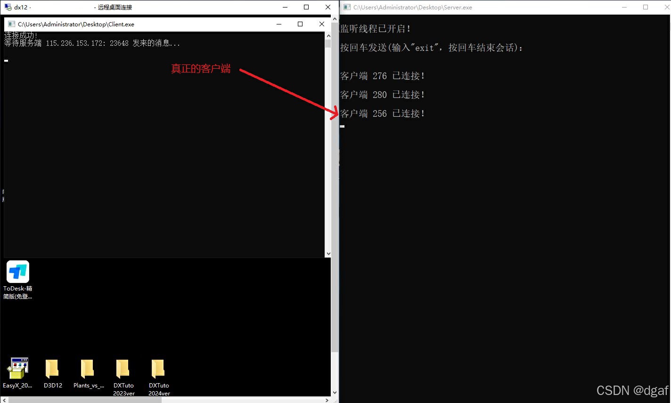
Task: Maximize the Client.exe console window
Action: coord(300,24)
